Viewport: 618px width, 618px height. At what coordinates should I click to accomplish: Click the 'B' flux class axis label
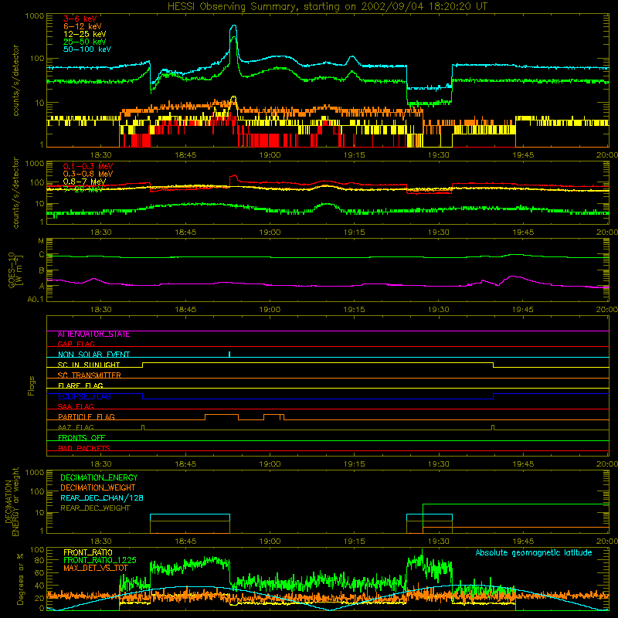[x=42, y=271]
